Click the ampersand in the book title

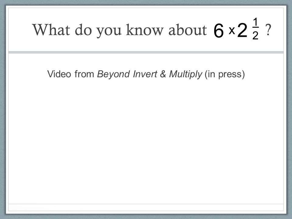tap(163, 74)
